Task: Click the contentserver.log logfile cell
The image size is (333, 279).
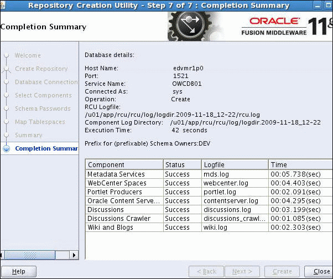Action: 235,201
